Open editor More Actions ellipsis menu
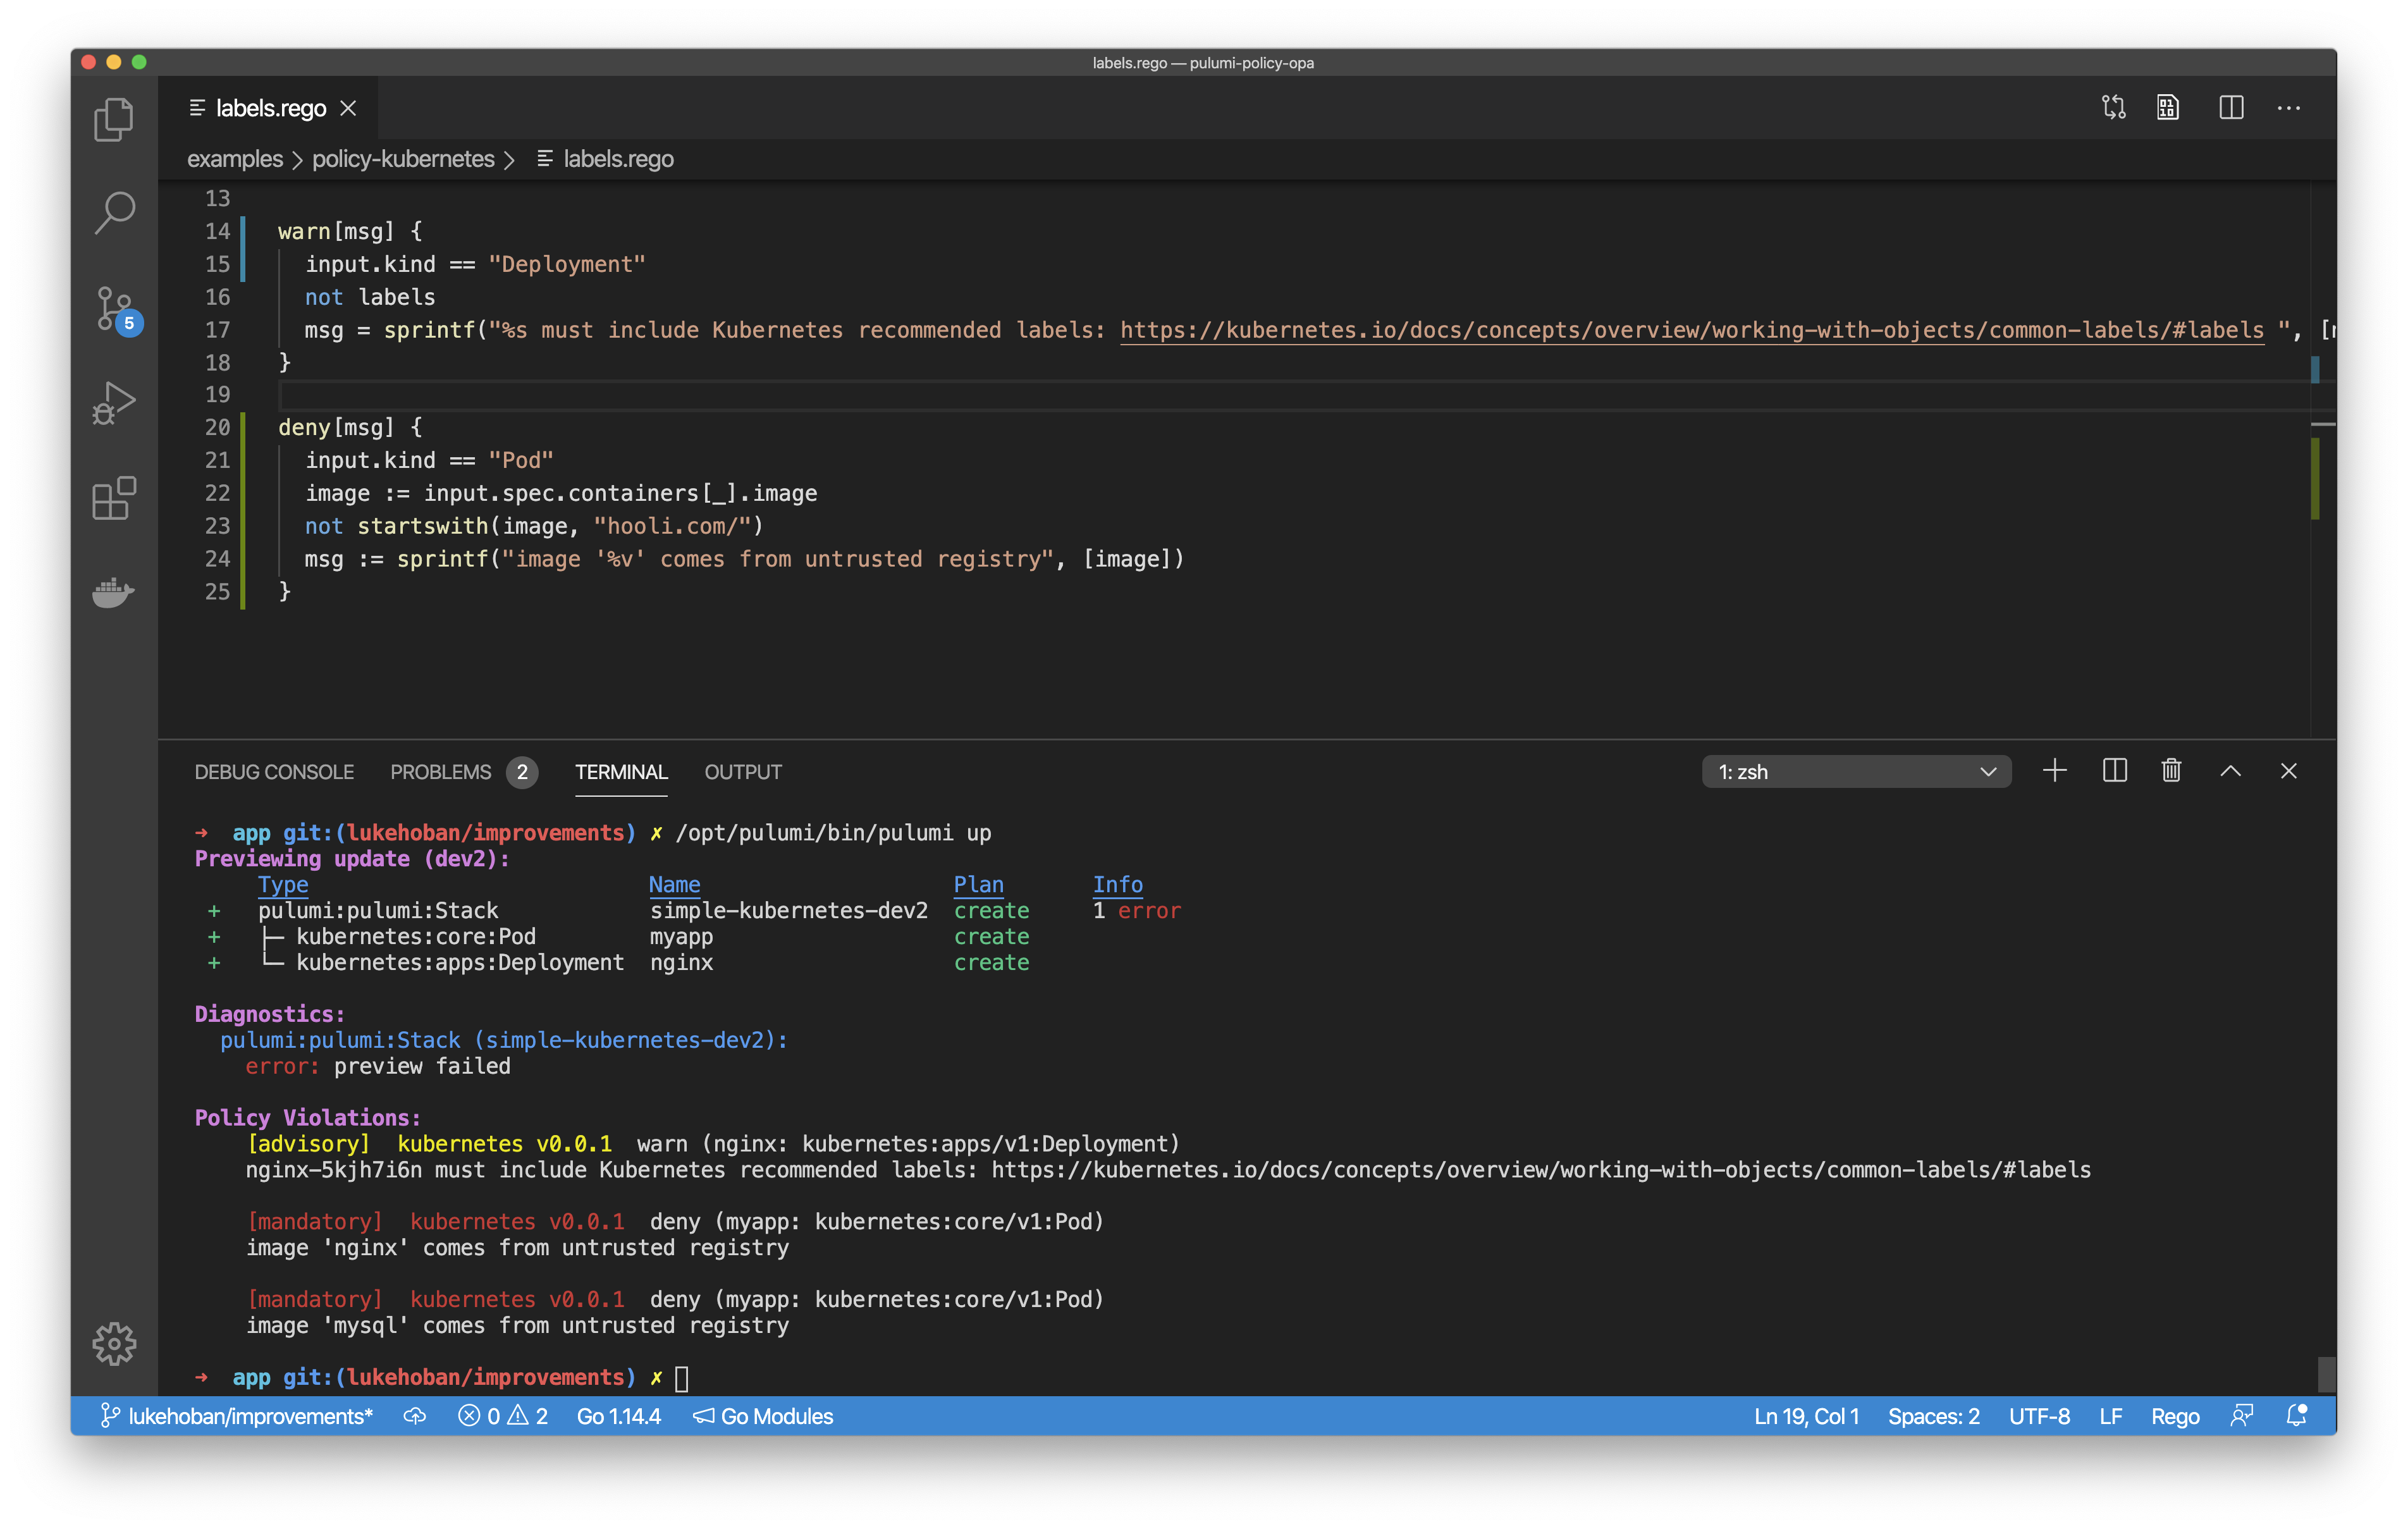 tap(2288, 108)
